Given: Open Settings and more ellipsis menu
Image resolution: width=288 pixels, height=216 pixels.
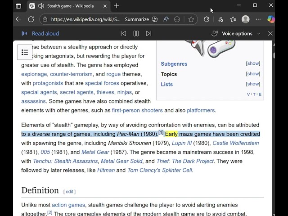Looking at the screenshot, I should 258,19.
